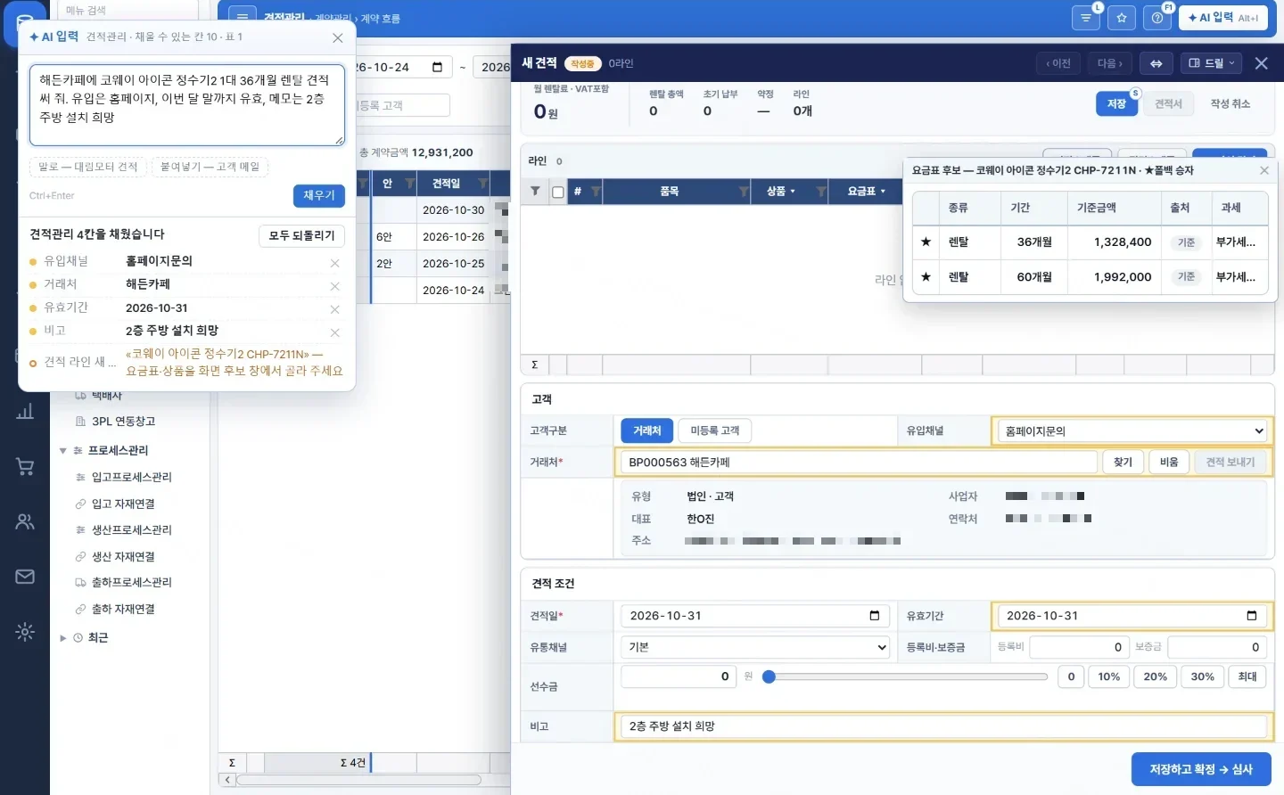Open calendar picker of 유효기간 field

(x=1251, y=616)
